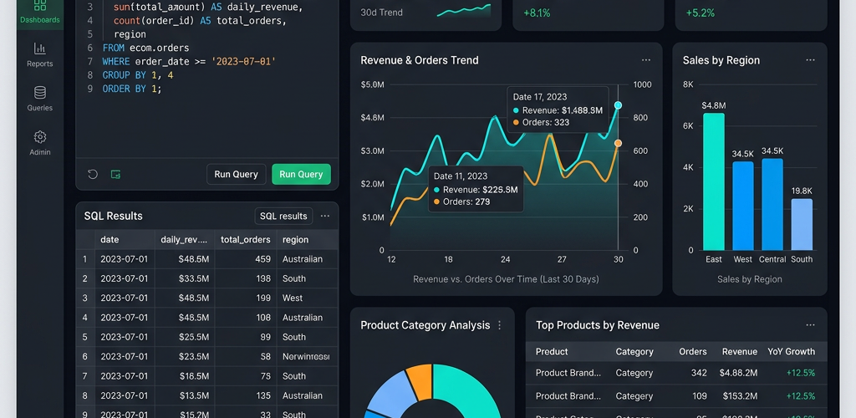Open Product Category Analysis kebab menu

pyautogui.click(x=499, y=325)
